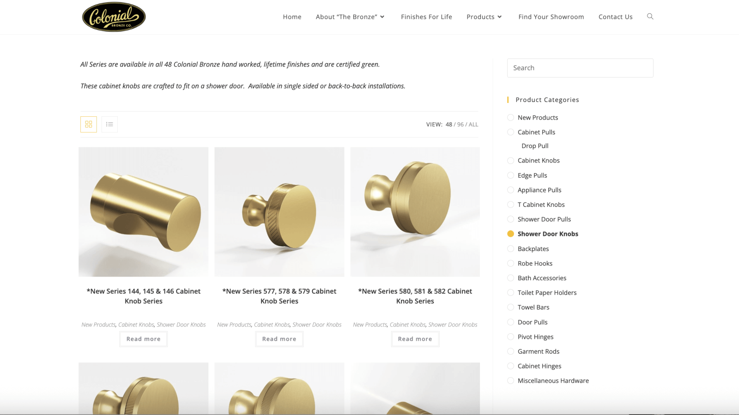Image resolution: width=739 pixels, height=415 pixels.
Task: Select the Cabinet Pulls category radio circle
Action: pyautogui.click(x=510, y=132)
